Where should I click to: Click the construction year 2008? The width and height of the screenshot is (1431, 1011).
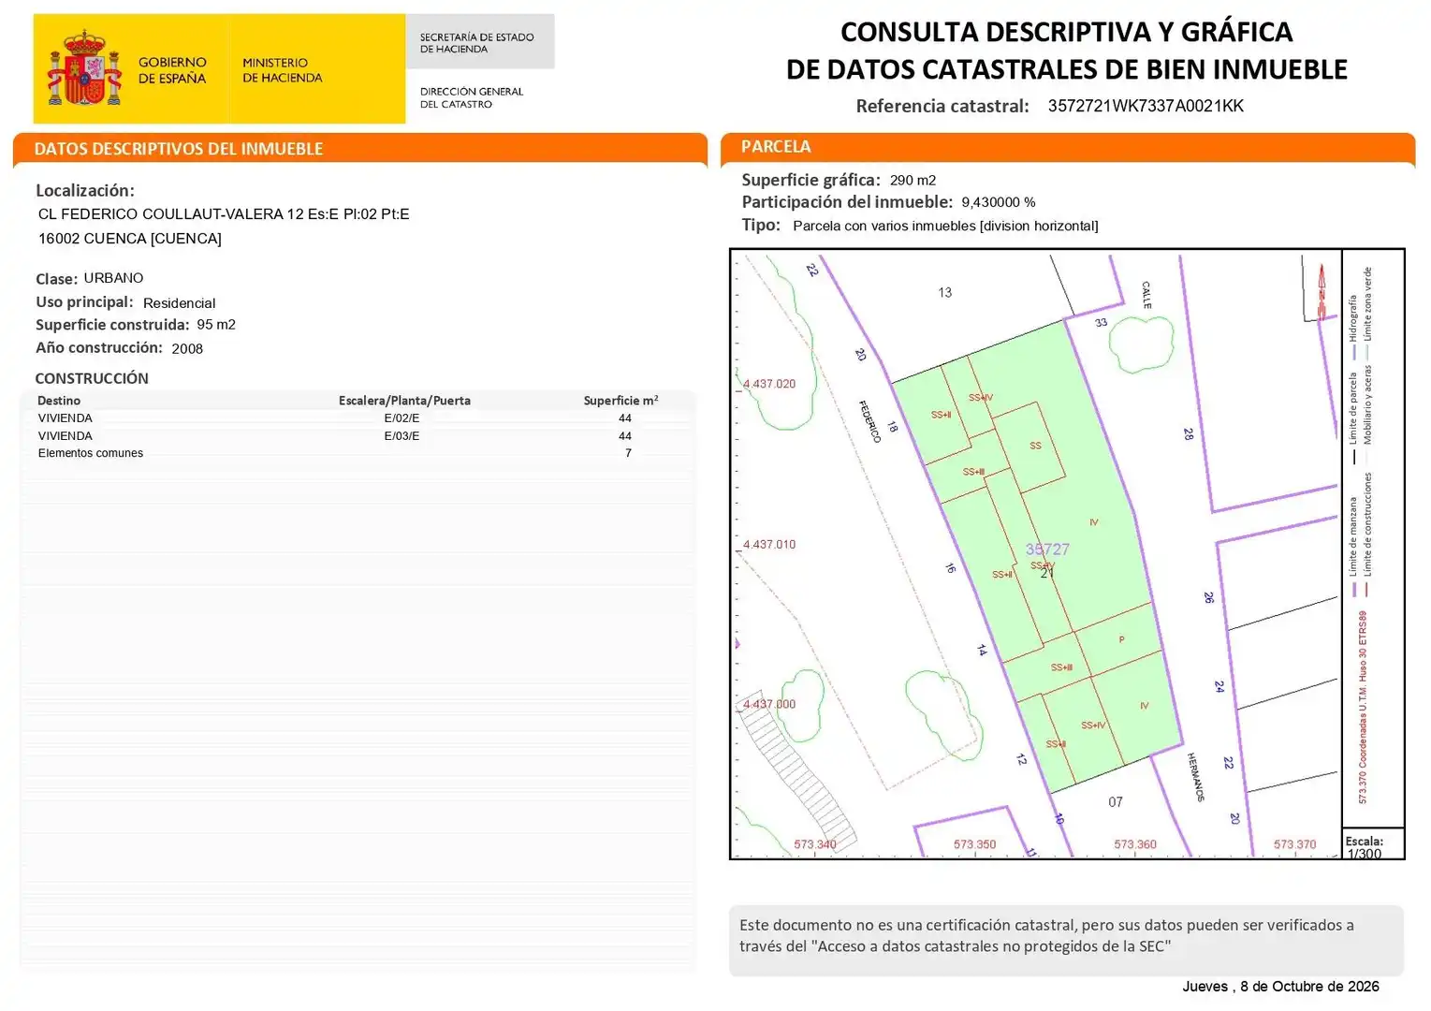(187, 348)
